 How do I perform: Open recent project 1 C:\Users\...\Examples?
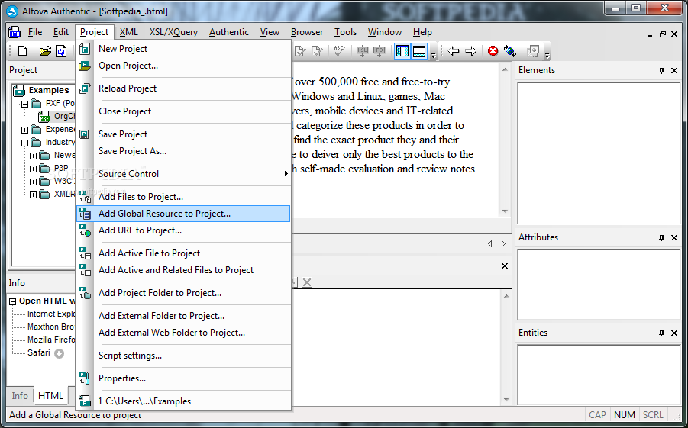(x=183, y=401)
